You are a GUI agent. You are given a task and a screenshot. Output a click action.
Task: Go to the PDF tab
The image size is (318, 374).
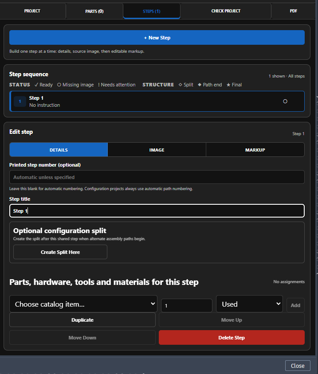tap(294, 11)
